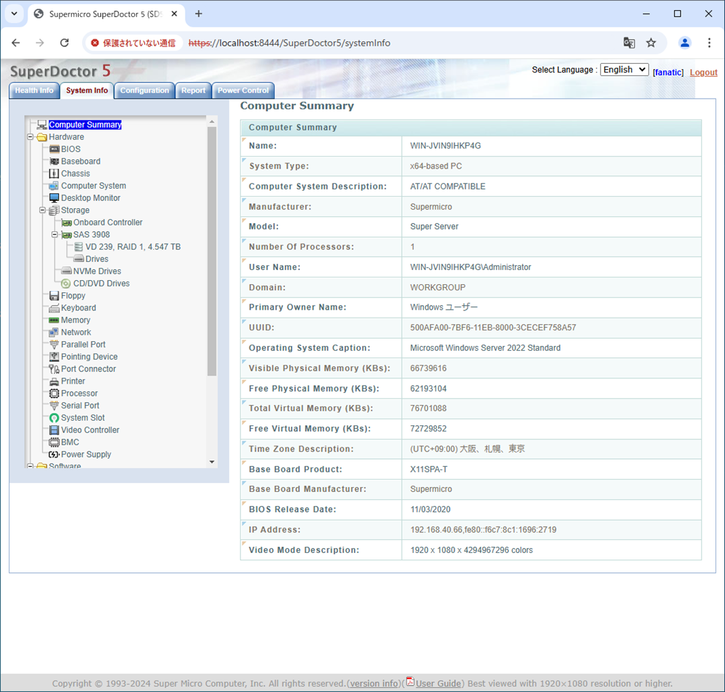Collapse the Storage tree node
This screenshot has height=692, width=725.
tap(42, 210)
